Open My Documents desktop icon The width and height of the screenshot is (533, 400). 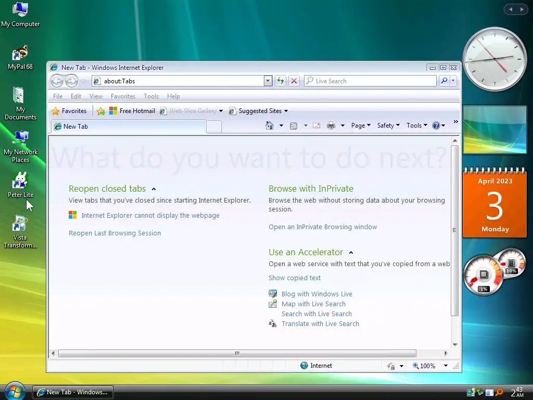point(20,104)
